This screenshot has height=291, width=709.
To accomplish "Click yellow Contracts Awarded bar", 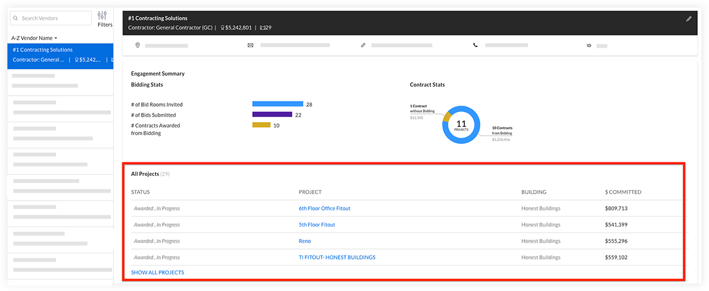I will point(261,125).
